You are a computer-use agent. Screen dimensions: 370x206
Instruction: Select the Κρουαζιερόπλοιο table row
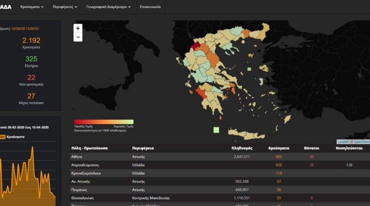pos(220,173)
